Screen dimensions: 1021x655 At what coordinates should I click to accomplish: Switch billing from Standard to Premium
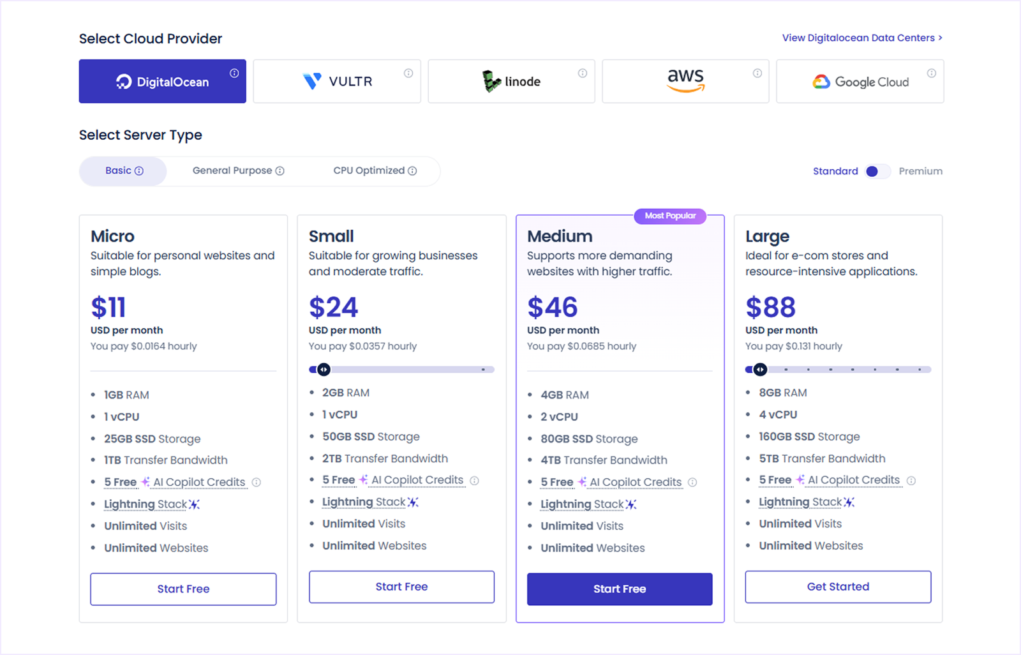(877, 171)
